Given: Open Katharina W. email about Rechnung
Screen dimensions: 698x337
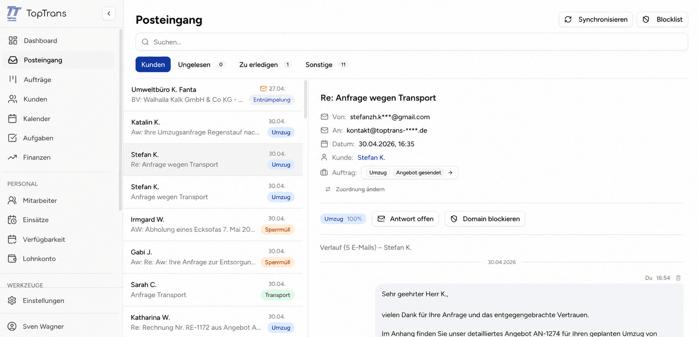Looking at the screenshot, I should click(213, 322).
